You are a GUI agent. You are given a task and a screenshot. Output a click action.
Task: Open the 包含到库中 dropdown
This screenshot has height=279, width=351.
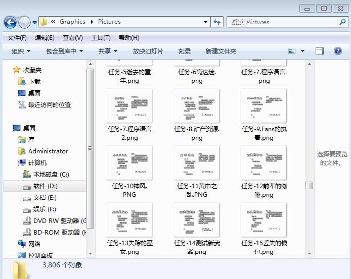(x=64, y=51)
